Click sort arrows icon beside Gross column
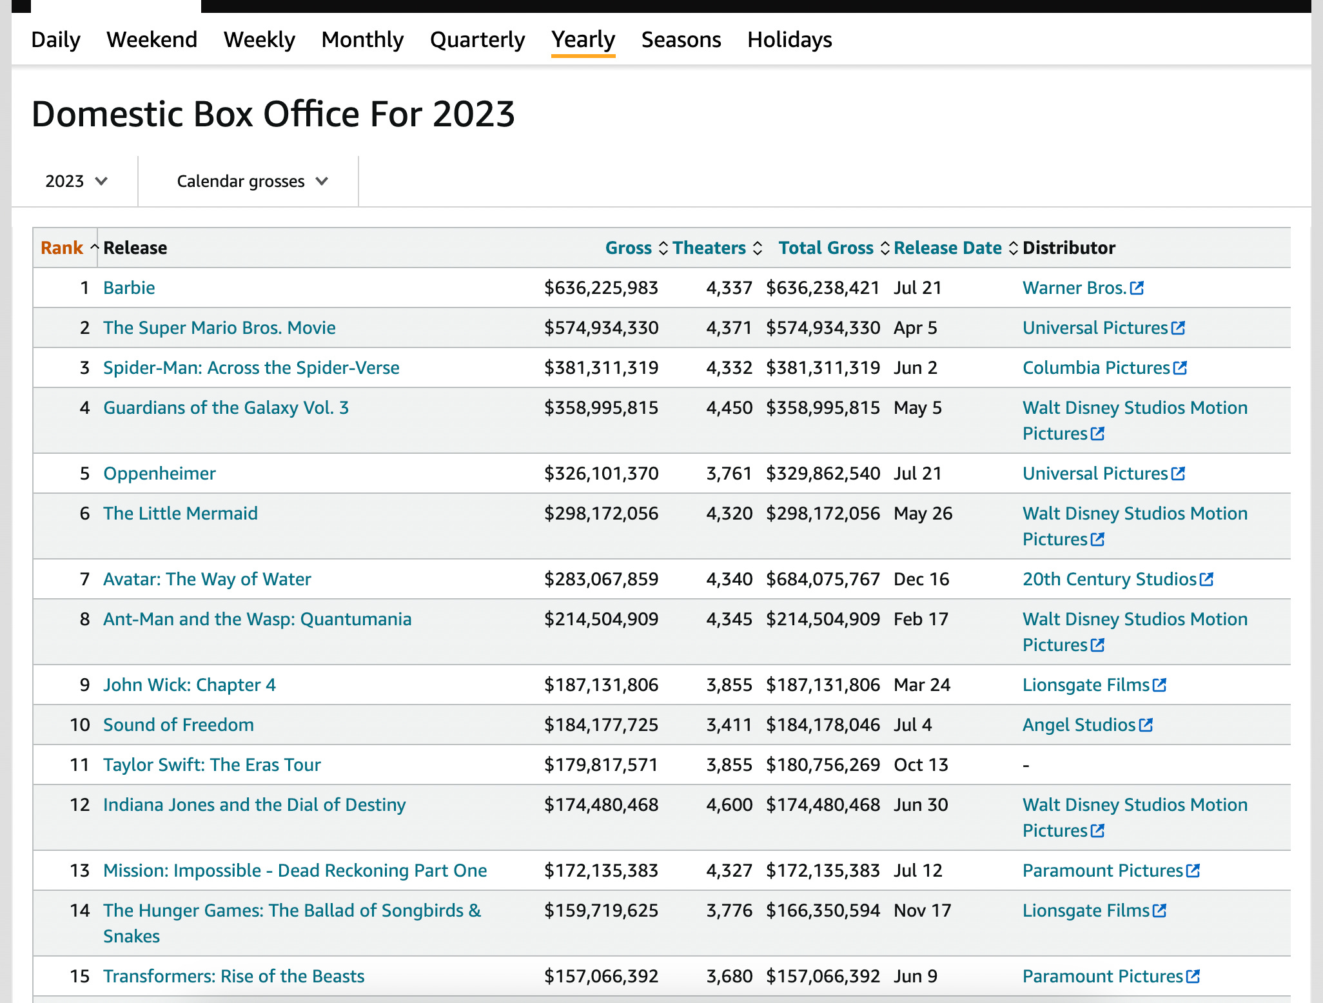The width and height of the screenshot is (1323, 1003). point(663,248)
